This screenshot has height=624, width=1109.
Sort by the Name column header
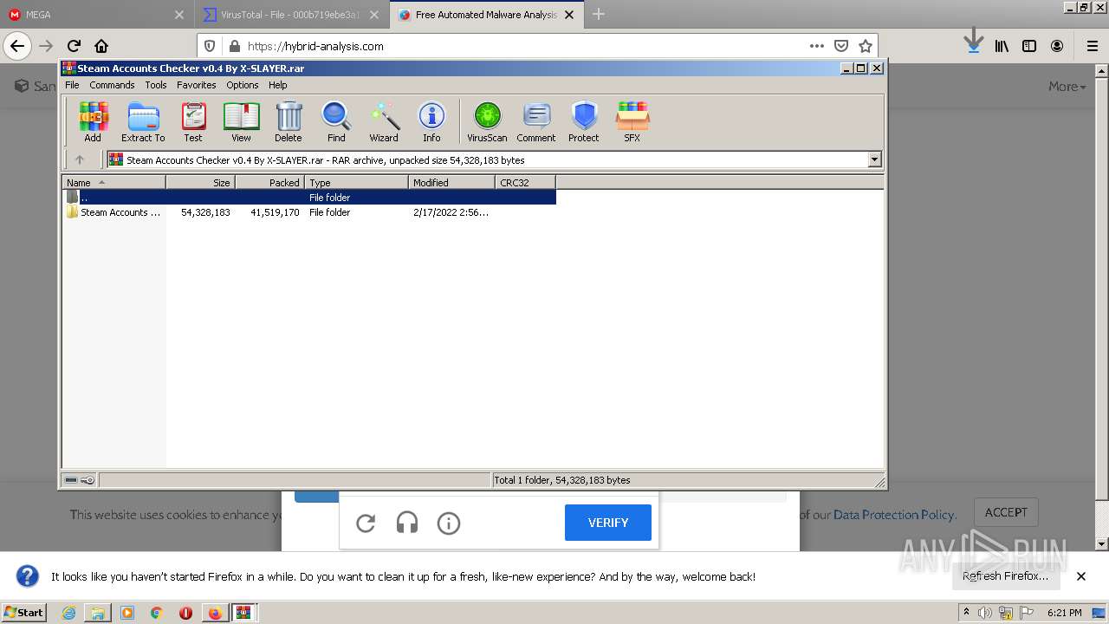pyautogui.click(x=113, y=182)
